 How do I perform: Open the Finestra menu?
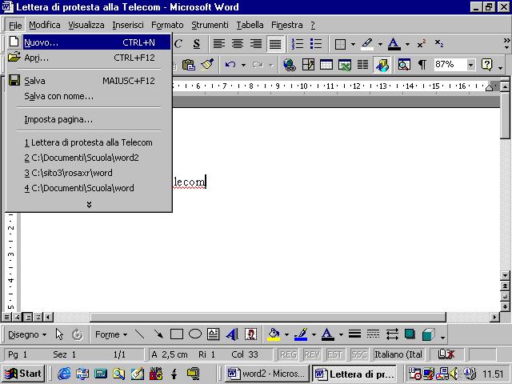tap(286, 25)
